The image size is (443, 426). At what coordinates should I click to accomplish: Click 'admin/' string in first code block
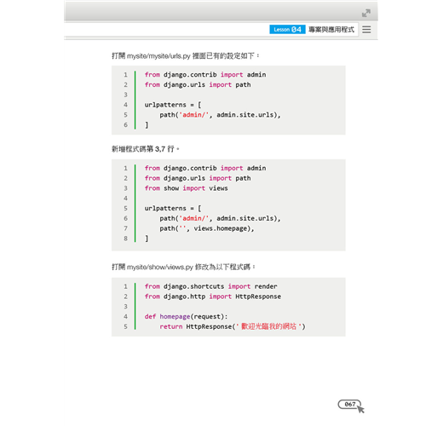[193, 115]
